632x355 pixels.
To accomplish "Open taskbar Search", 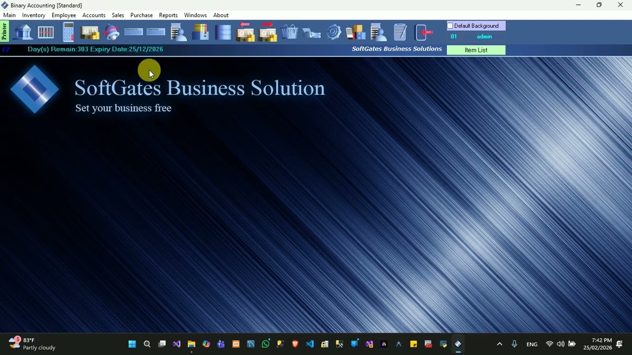I will [x=147, y=344].
